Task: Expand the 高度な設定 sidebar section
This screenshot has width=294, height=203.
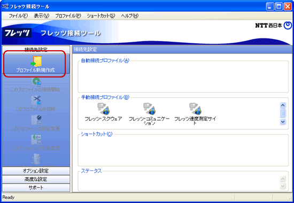Action: [x=36, y=179]
